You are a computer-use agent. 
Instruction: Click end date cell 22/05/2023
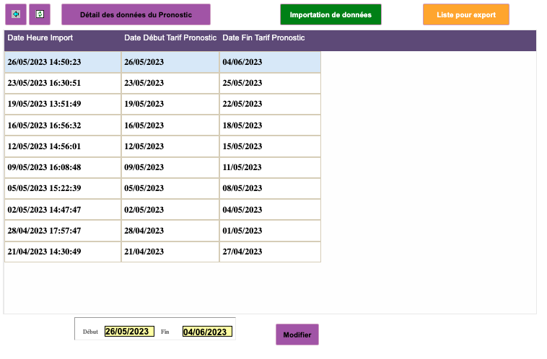click(x=271, y=104)
